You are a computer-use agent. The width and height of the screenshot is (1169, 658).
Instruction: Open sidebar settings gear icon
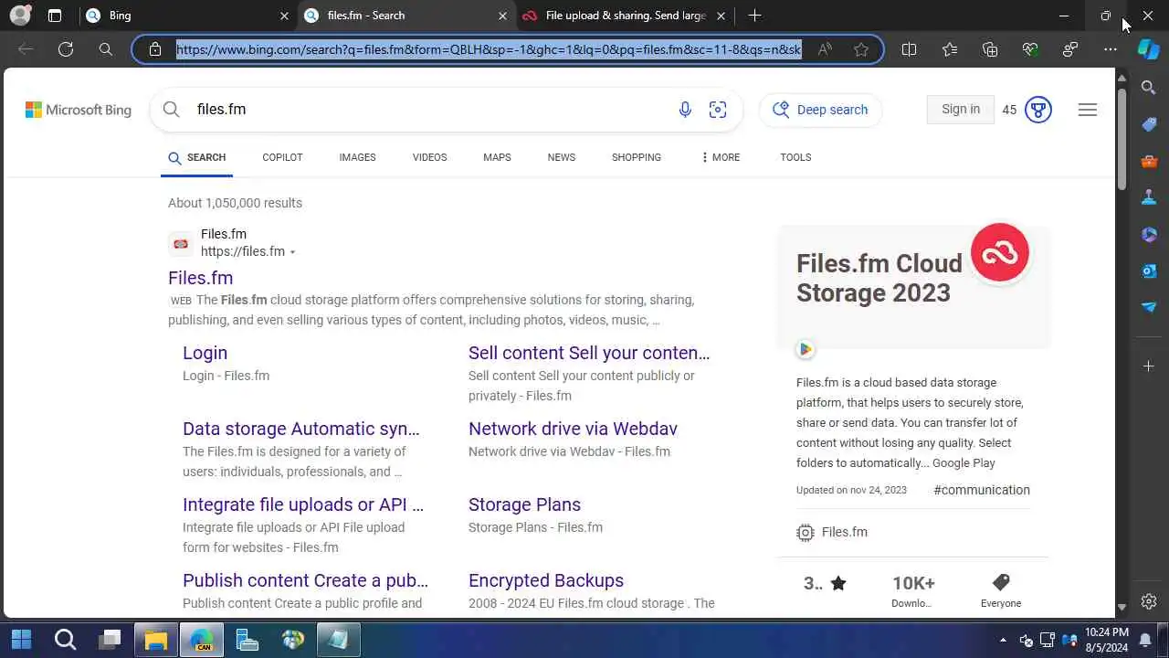pos(1149,601)
